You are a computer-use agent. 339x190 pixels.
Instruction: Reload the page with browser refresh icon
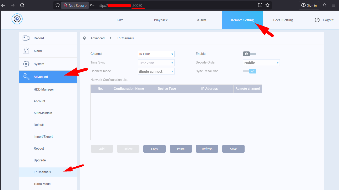coord(22,5)
